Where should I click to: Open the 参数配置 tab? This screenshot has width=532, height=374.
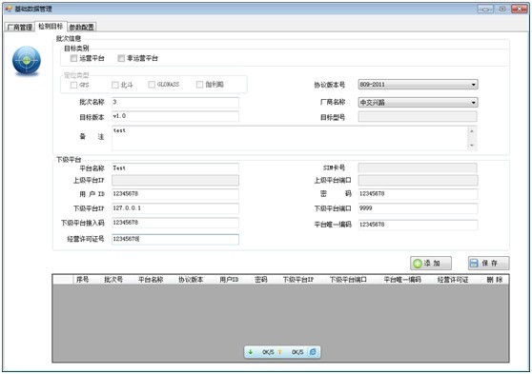pos(82,27)
